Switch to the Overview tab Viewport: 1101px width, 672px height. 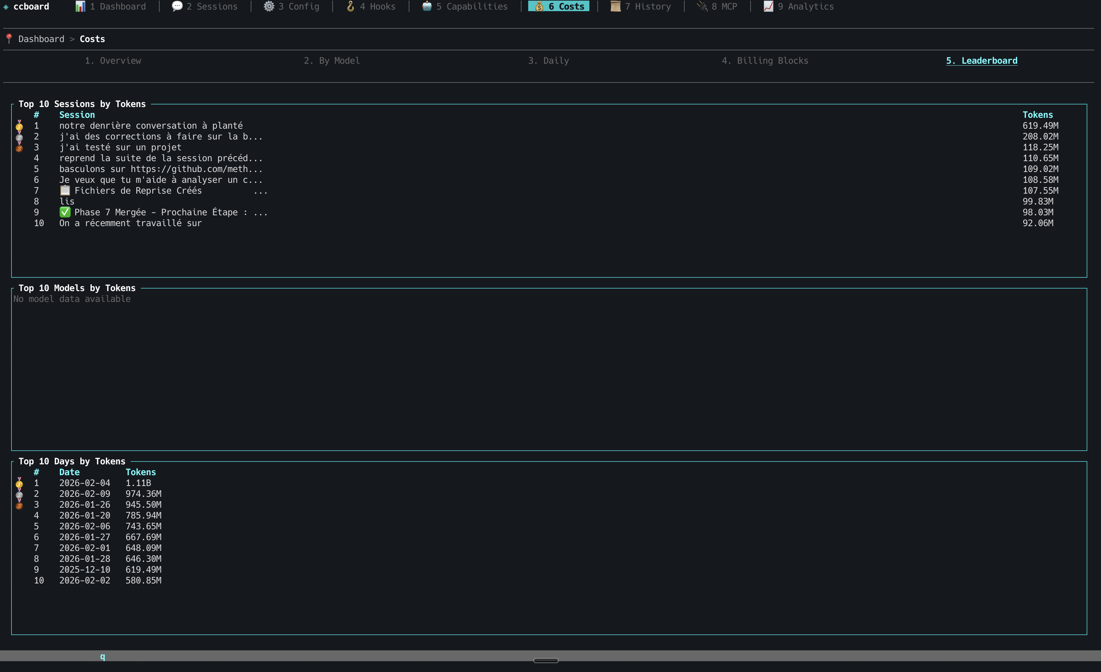[113, 60]
